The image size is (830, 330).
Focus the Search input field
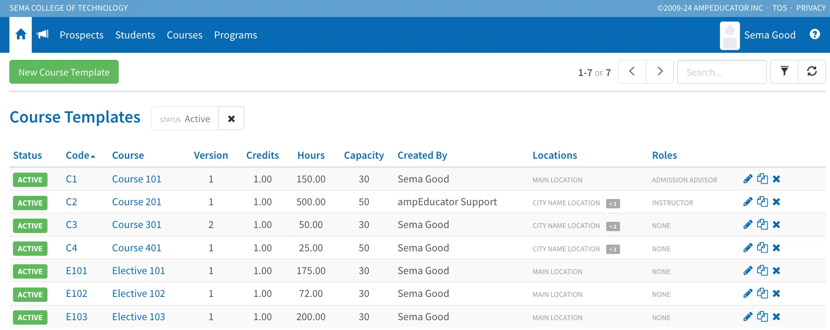[x=722, y=72]
